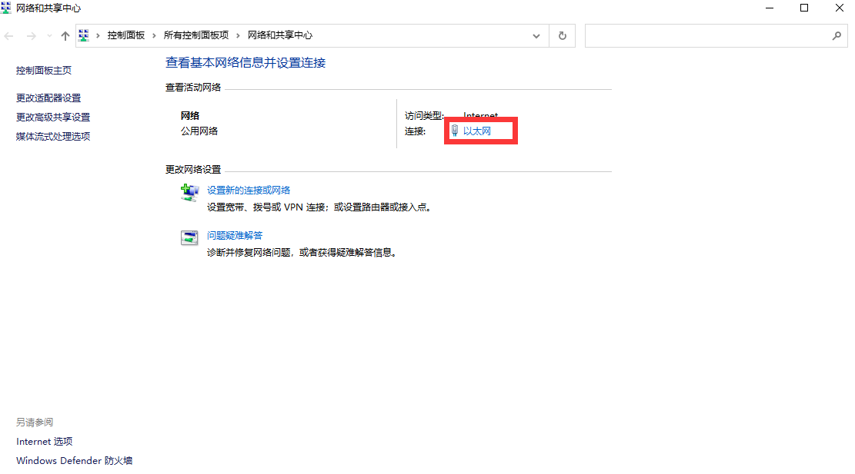Click the 设置新的连接或网络 link
This screenshot has height=474, width=855.
point(247,189)
